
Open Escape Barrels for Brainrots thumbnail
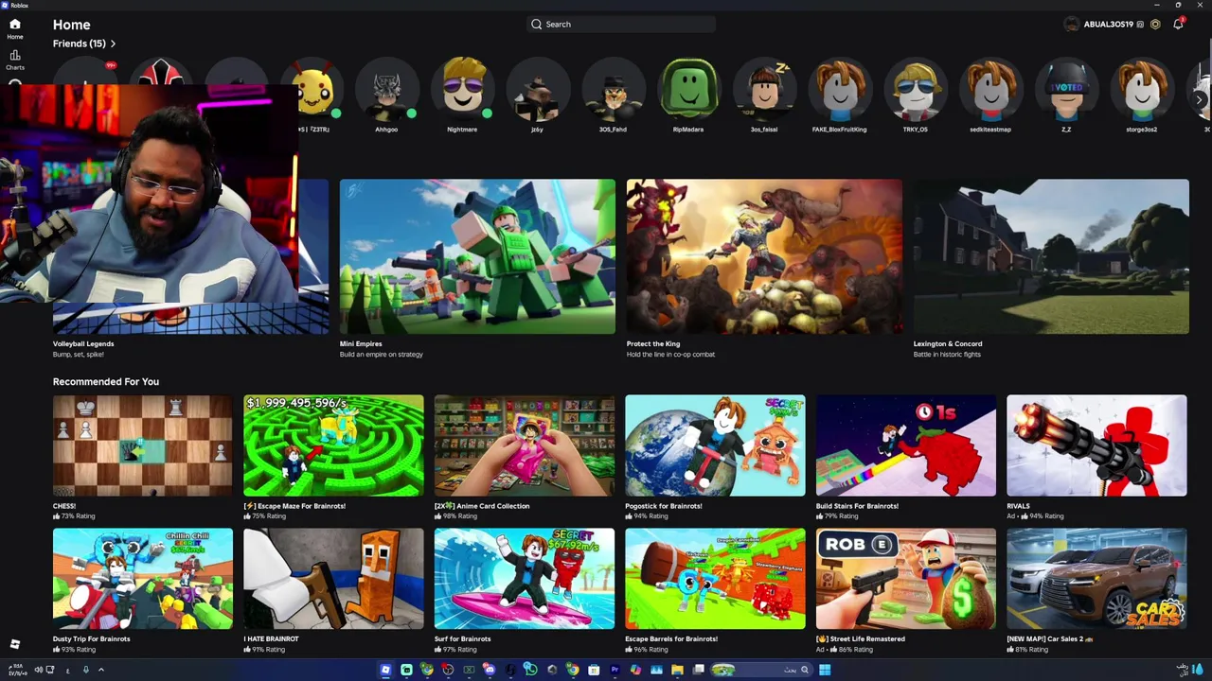click(715, 579)
